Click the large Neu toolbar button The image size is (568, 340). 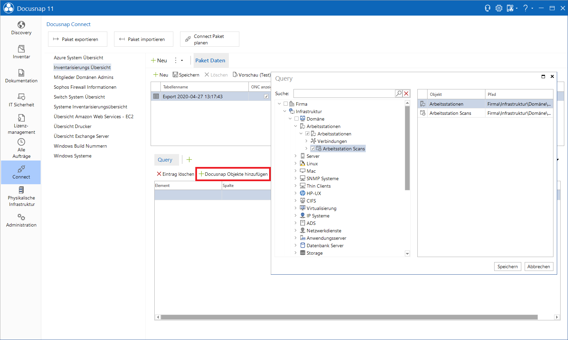click(x=159, y=61)
